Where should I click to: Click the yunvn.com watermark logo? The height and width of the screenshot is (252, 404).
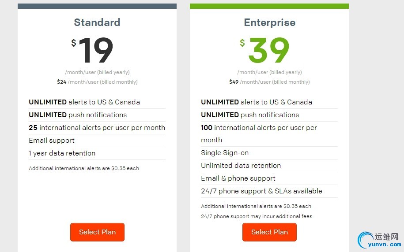click(379, 240)
